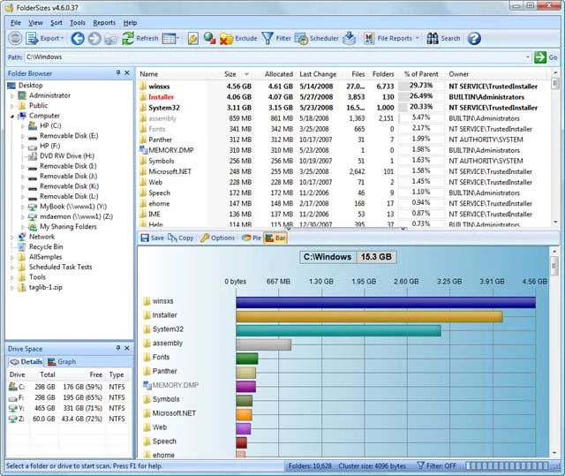This screenshot has width=565, height=476.
Task: Click the blue winsxs bar in chart
Action: 386,302
